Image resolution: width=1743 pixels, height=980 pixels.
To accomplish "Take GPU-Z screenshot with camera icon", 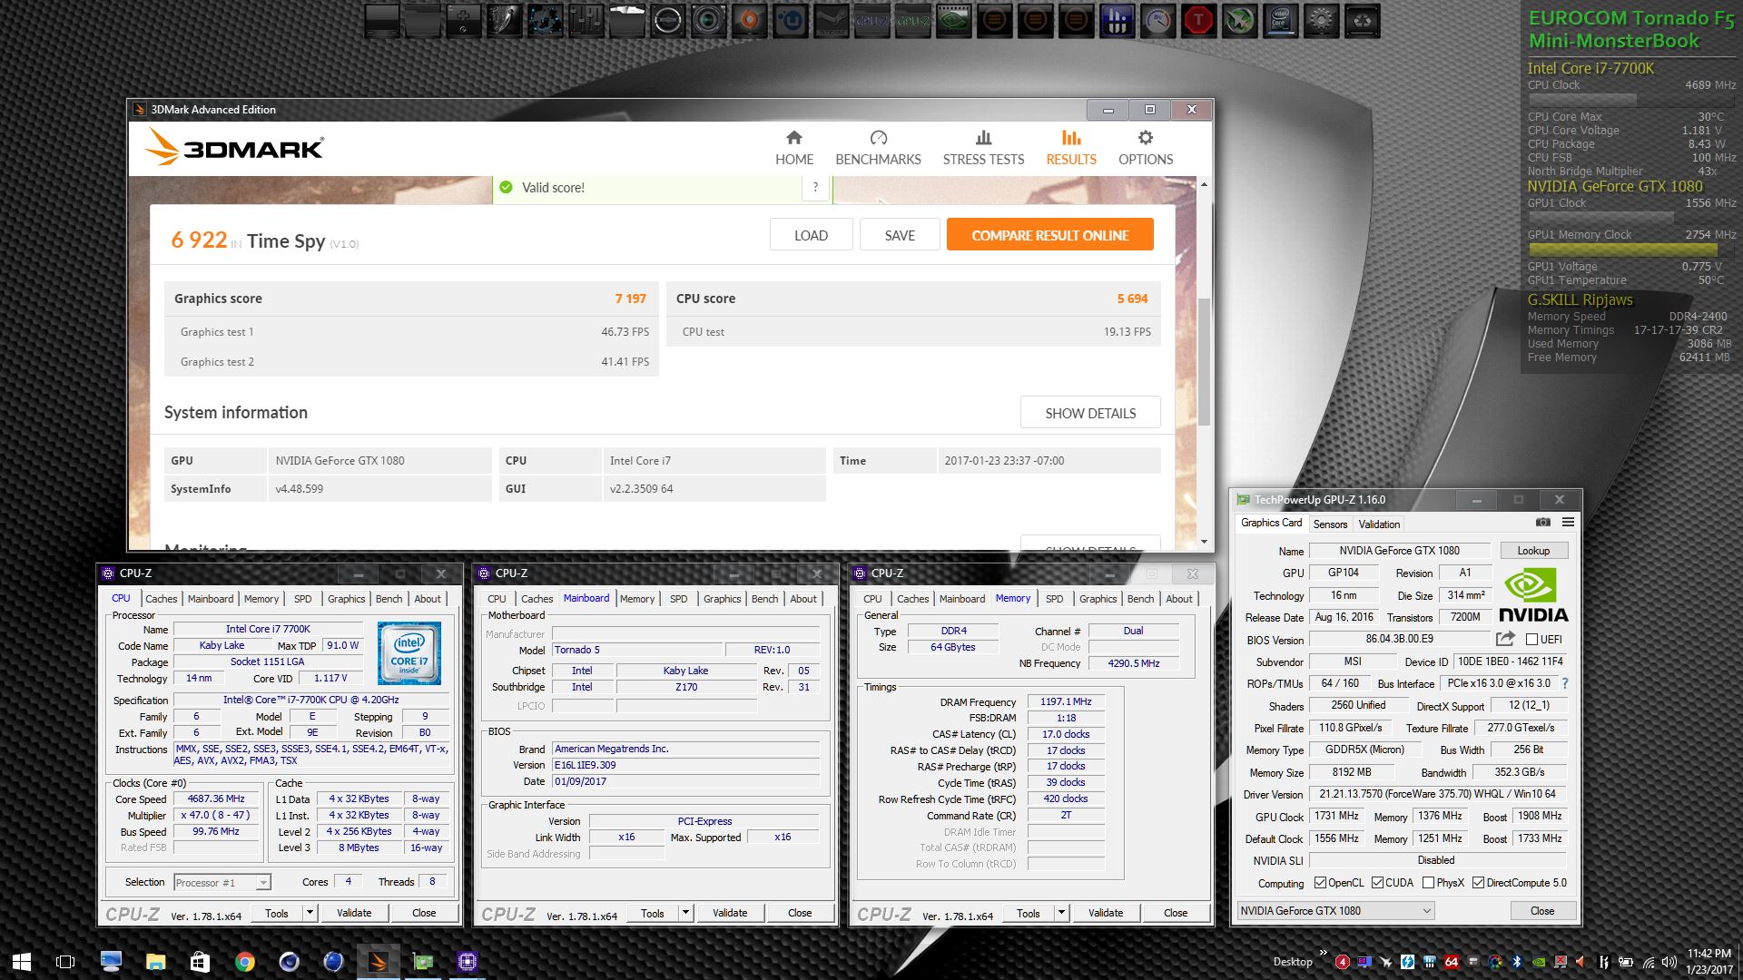I will click(1542, 523).
